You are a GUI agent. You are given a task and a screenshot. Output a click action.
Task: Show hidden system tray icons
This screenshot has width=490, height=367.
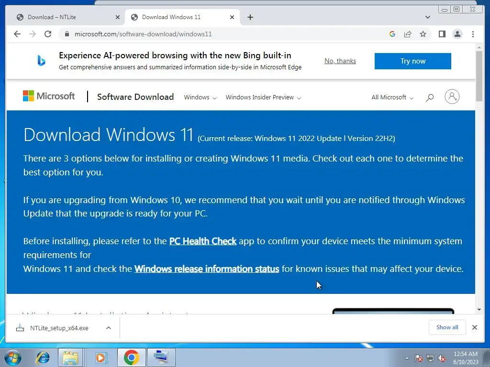pyautogui.click(x=407, y=358)
